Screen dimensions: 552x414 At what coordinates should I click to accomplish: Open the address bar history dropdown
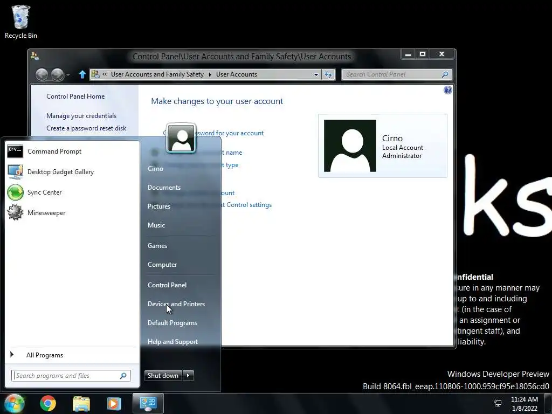pyautogui.click(x=316, y=74)
